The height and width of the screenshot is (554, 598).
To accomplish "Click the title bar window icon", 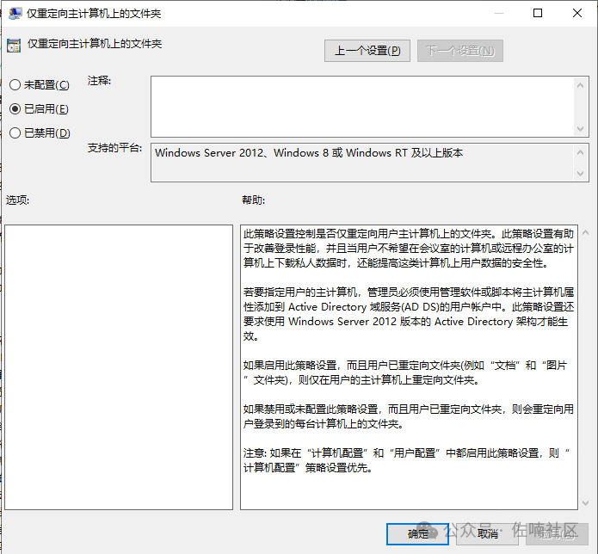I will pos(15,14).
